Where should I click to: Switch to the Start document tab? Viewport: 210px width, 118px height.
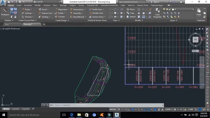coord(7,24)
